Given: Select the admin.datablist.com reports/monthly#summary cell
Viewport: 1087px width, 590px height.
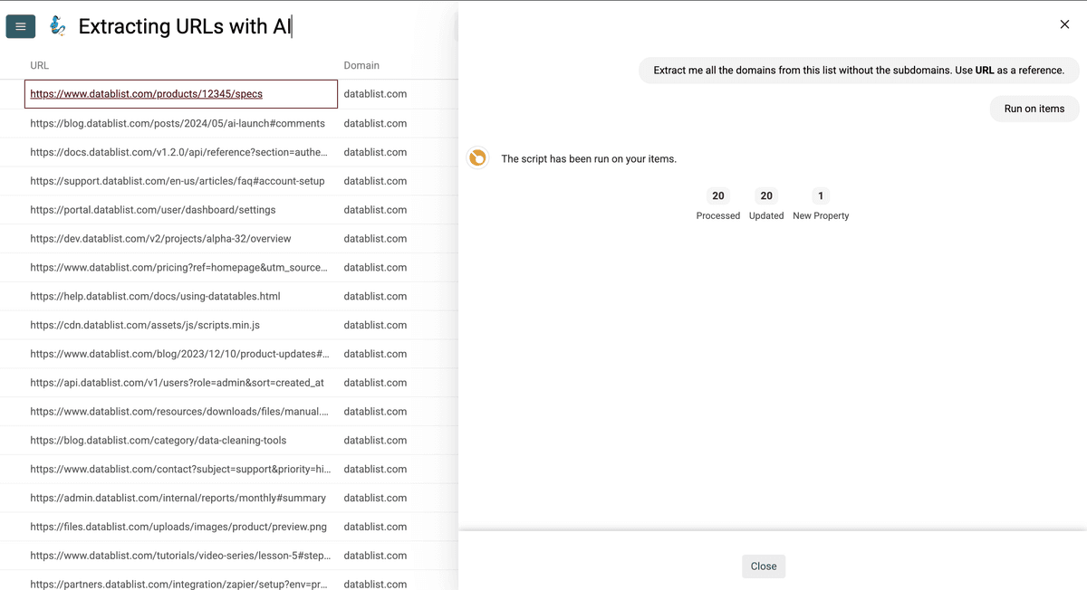Looking at the screenshot, I should 181,498.
